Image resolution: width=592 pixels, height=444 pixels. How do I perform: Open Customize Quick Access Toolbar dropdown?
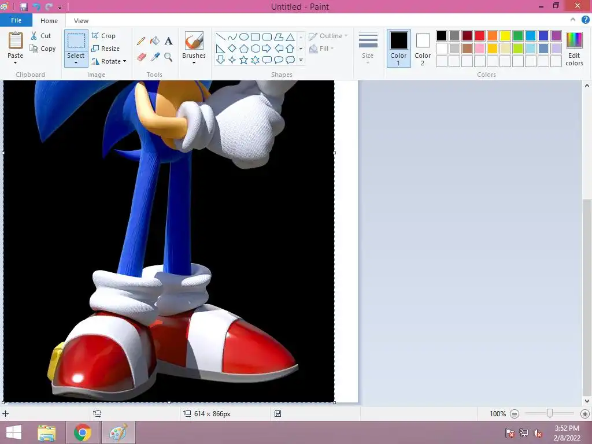60,7
